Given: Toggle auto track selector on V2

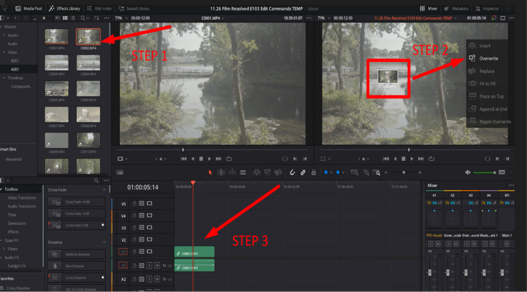Looking at the screenshot, I should [x=142, y=239].
